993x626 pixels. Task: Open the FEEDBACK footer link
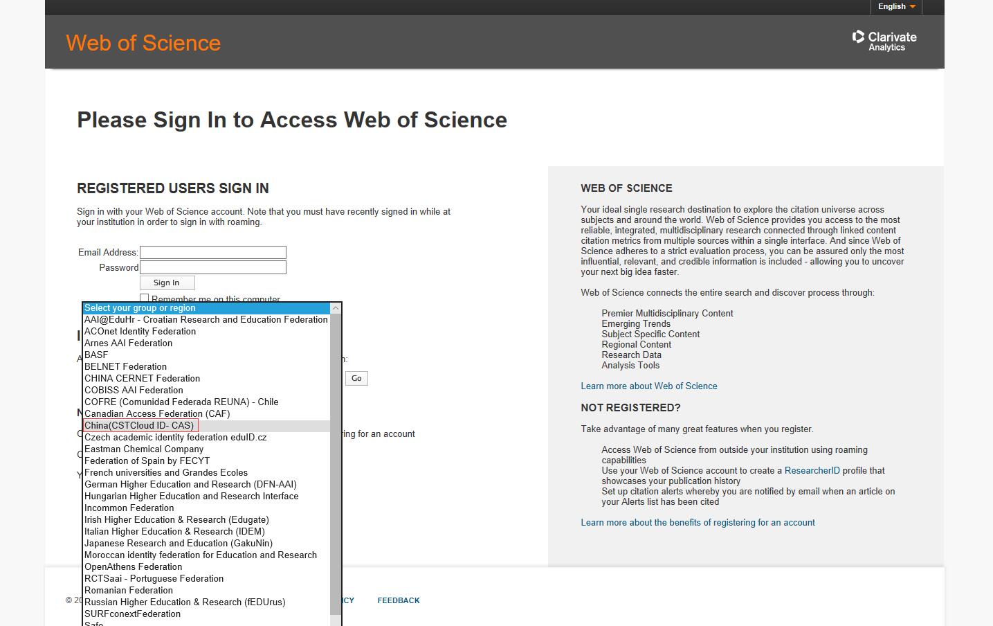[398, 601]
